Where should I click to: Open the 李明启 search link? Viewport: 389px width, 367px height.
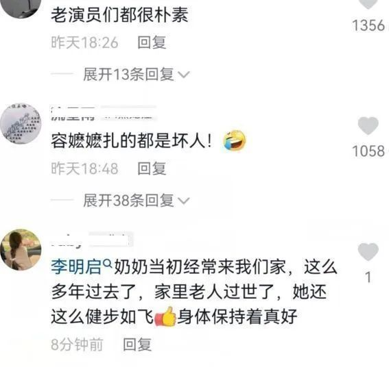(76, 267)
